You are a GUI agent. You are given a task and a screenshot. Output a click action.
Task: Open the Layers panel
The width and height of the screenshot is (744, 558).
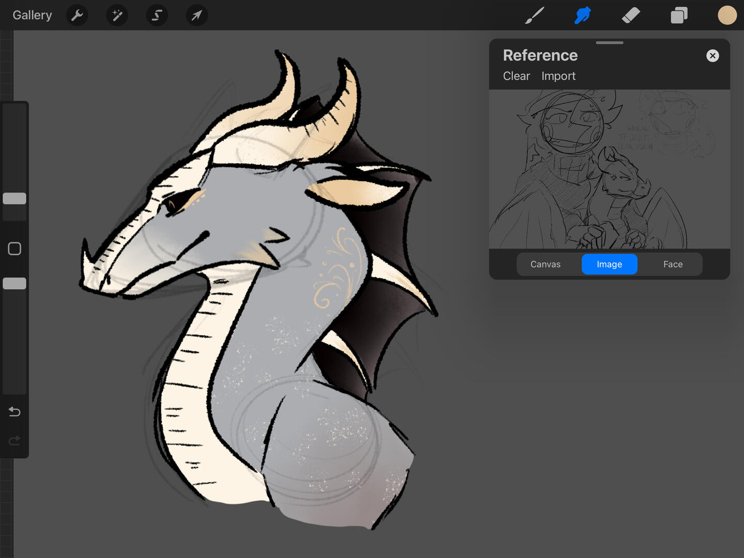(x=679, y=16)
